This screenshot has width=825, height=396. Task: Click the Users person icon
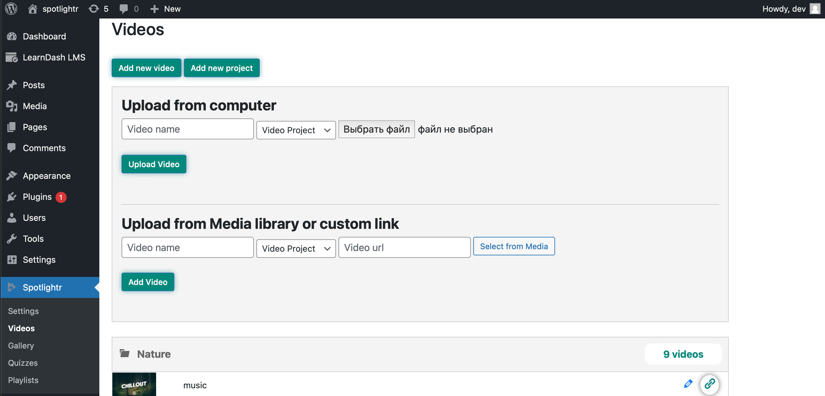12,218
